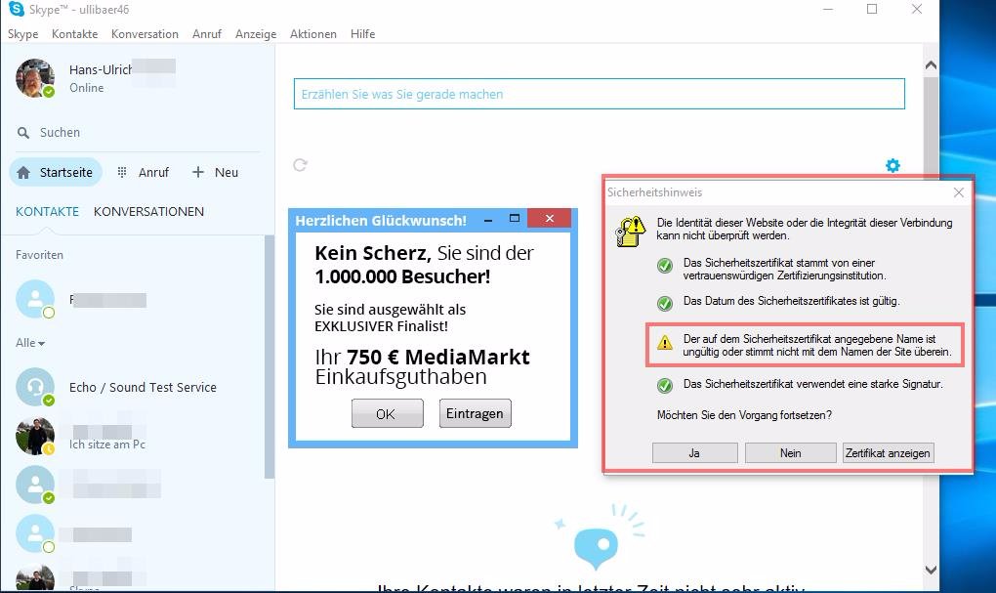
Task: Click the checkmark beside 'vertrauenswürdigen Zertifizierungsinstitution'
Action: pos(664,265)
